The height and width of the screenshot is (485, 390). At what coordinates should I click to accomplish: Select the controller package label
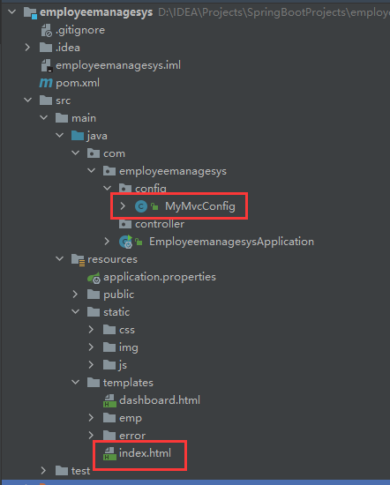pyautogui.click(x=160, y=224)
